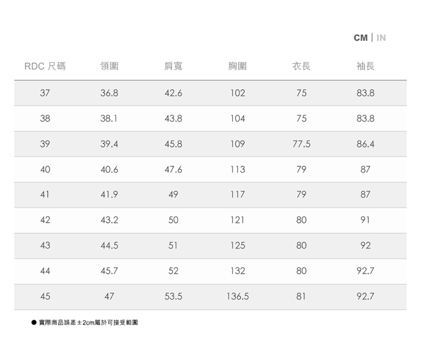Click the 77.5 garment length value
This screenshot has width=421, height=357.
click(301, 144)
